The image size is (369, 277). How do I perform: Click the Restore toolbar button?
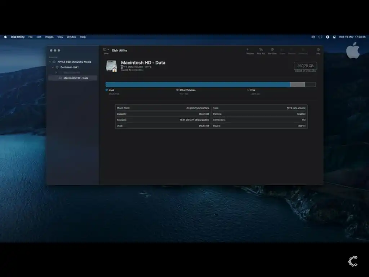[x=292, y=51]
